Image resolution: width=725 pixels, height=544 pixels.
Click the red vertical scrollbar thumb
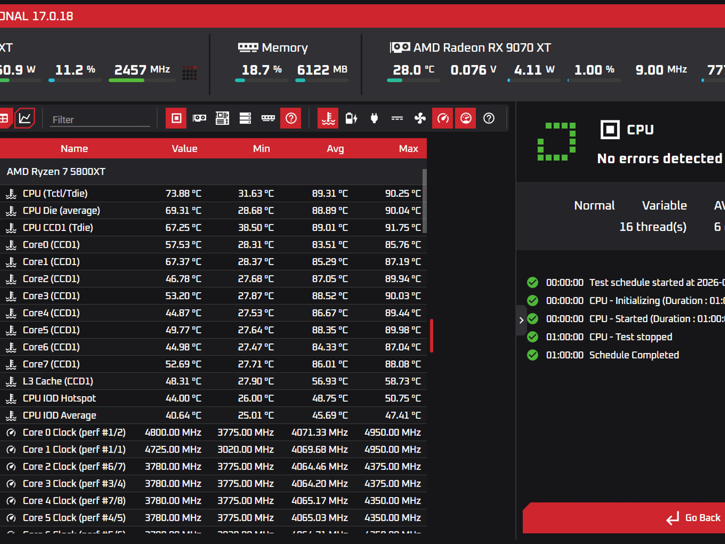[x=432, y=336]
